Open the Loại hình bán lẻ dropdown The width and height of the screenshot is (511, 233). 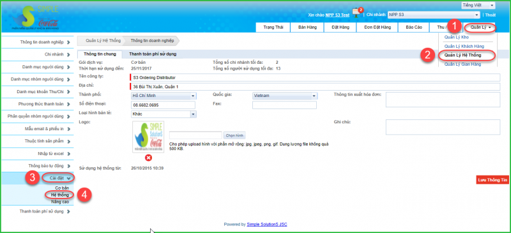(163, 114)
